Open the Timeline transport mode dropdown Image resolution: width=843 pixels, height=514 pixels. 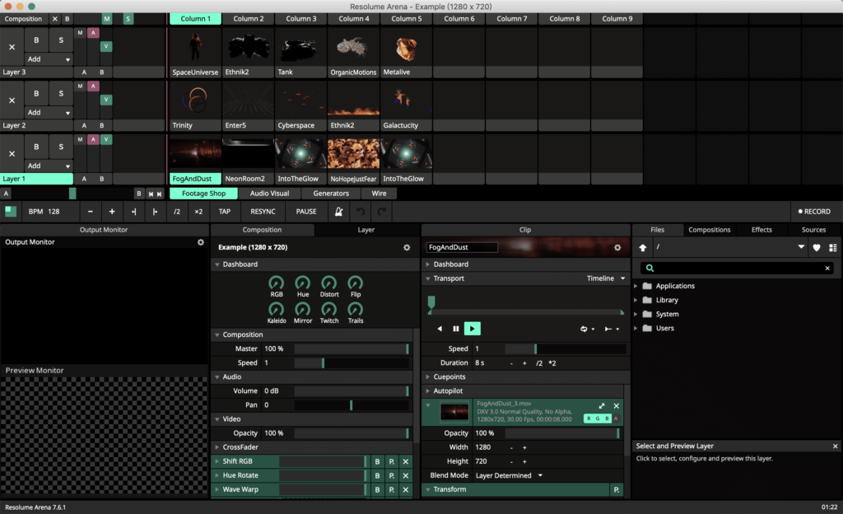pyautogui.click(x=606, y=278)
